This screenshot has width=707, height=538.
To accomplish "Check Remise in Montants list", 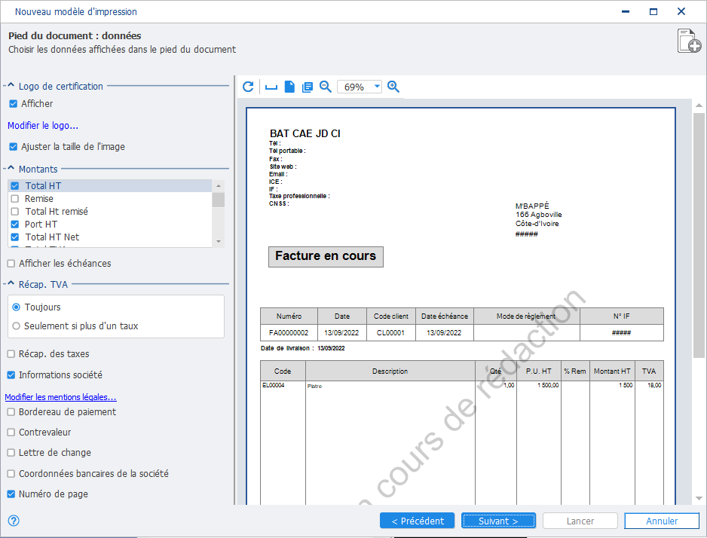I will click(x=15, y=199).
